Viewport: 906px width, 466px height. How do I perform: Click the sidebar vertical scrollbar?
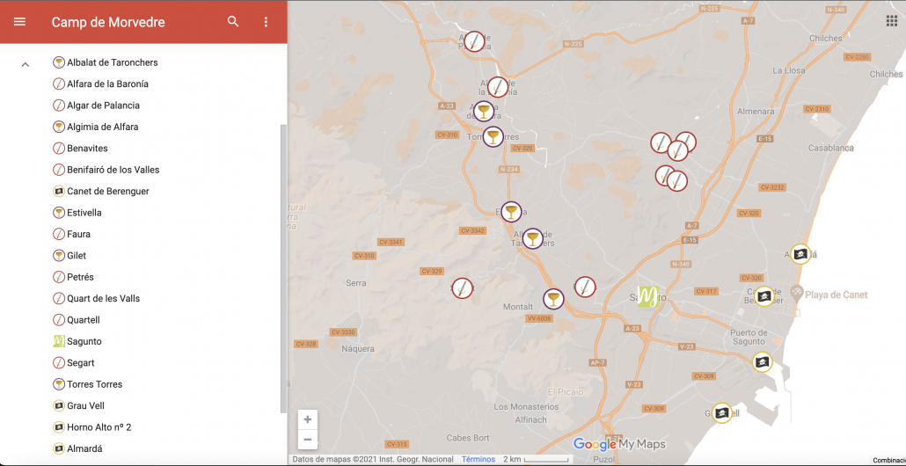pos(283,268)
